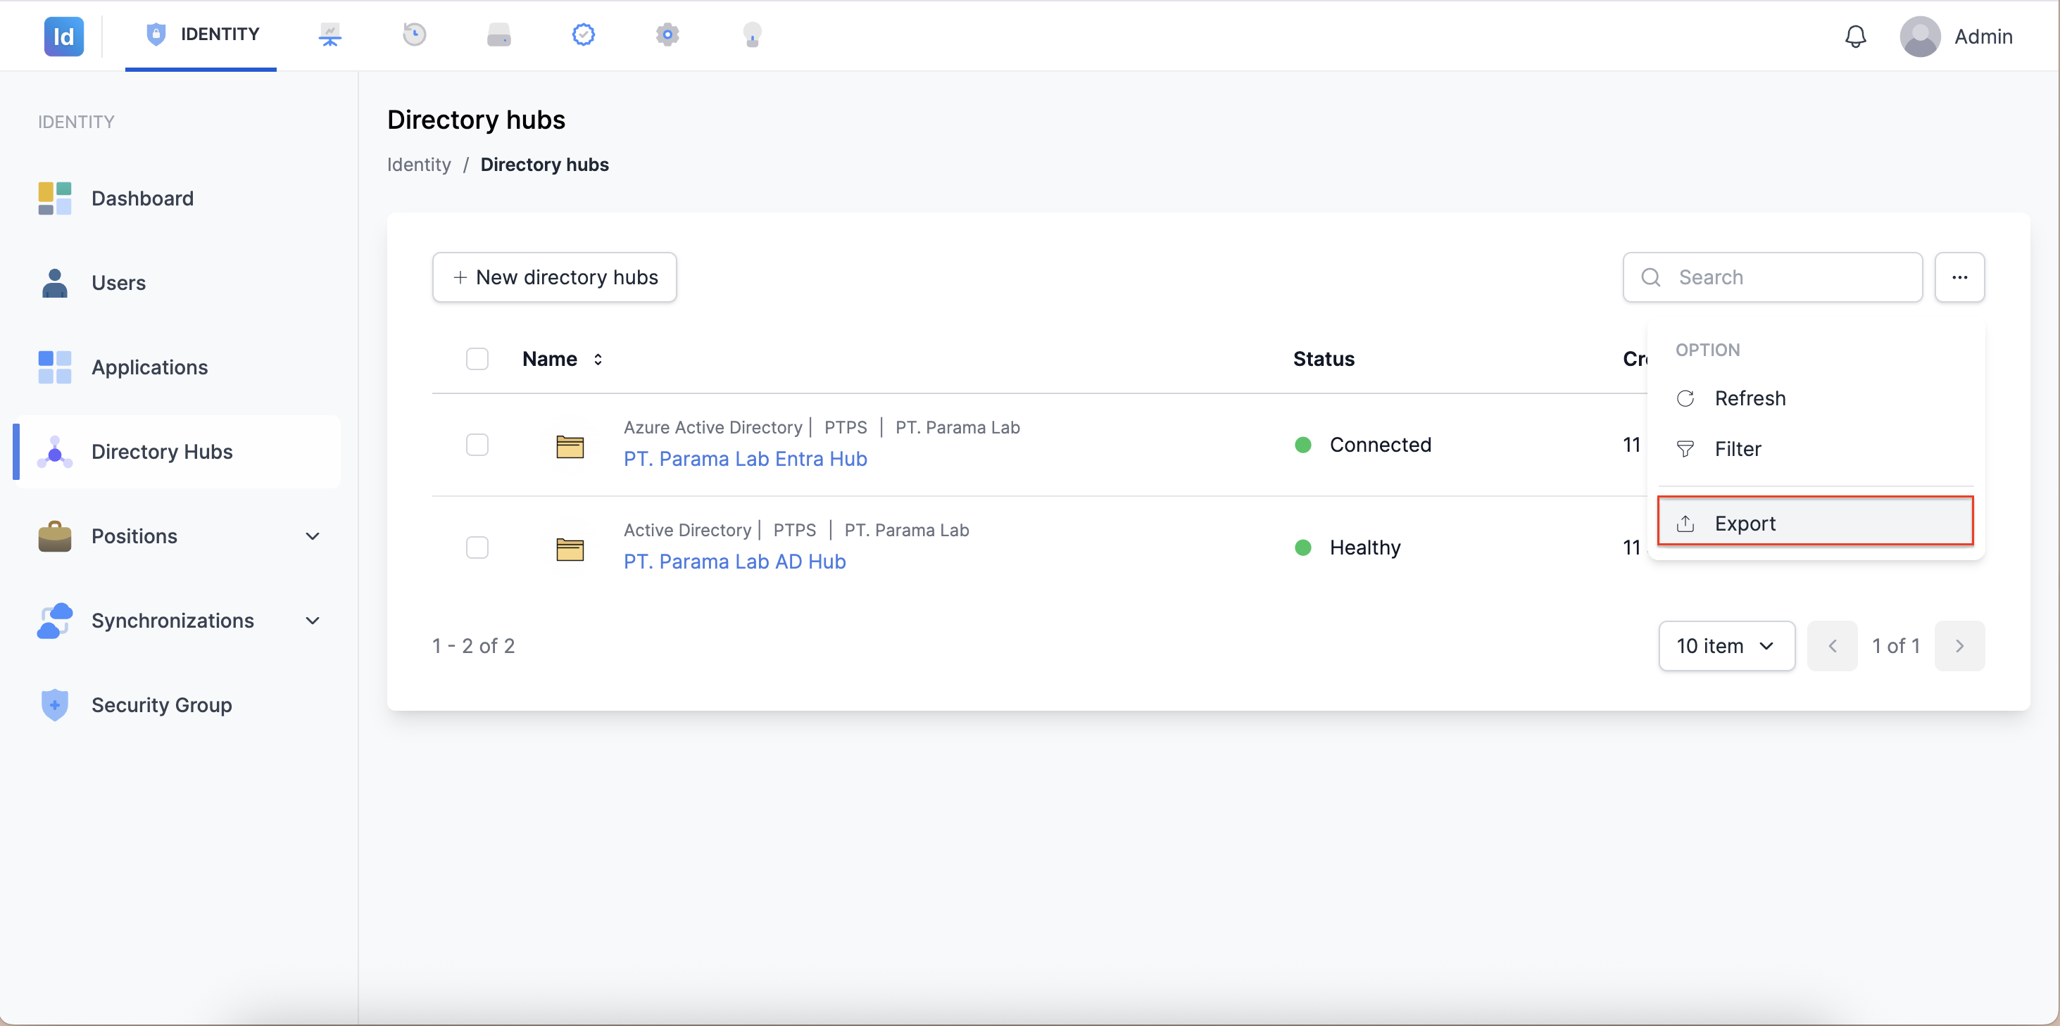Click the Identity breadcrumb link
2060x1026 pixels.
419,165
